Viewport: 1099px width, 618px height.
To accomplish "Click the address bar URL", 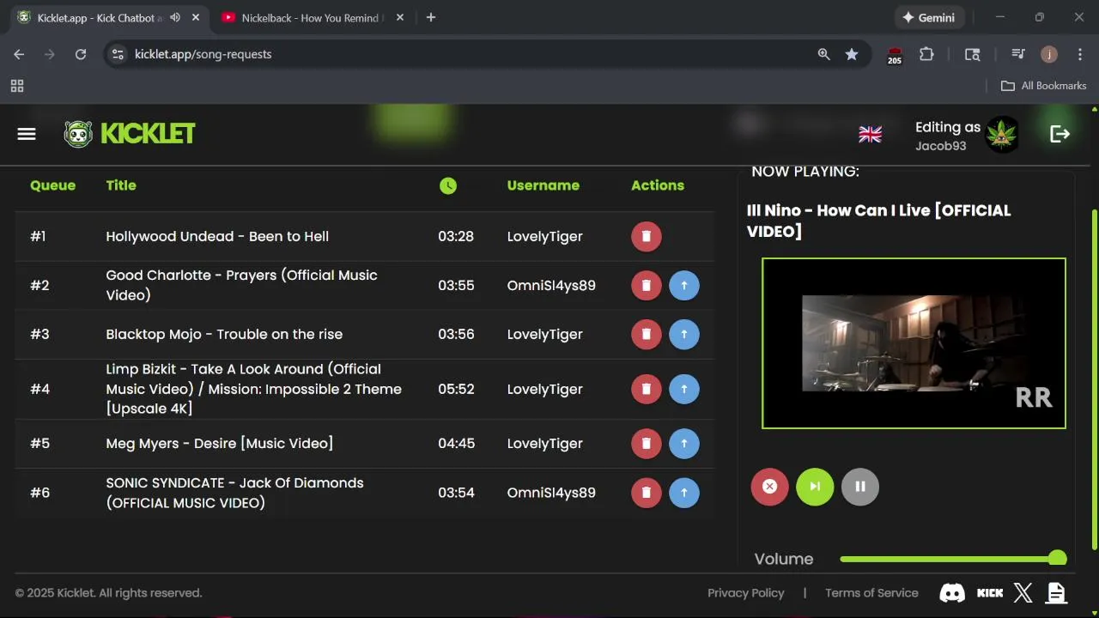I will (x=203, y=54).
